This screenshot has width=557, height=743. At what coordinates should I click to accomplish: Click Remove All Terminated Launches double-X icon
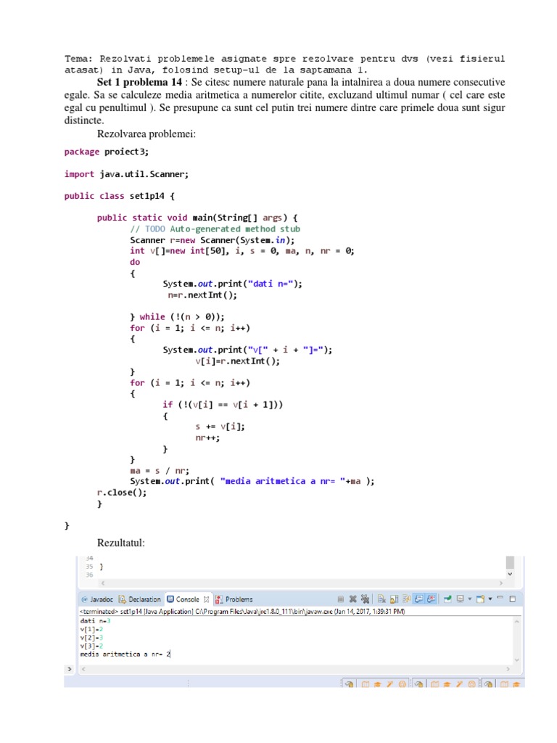(366, 599)
